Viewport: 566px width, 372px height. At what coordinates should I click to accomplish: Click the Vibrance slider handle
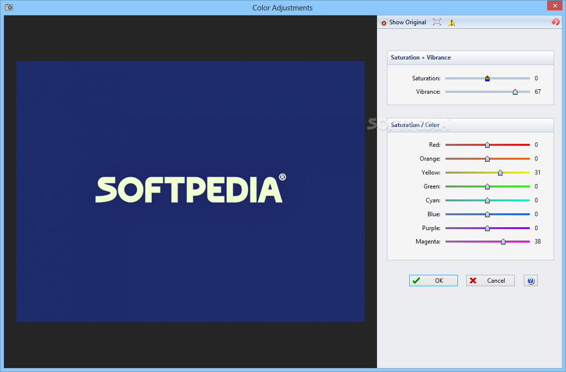click(515, 92)
